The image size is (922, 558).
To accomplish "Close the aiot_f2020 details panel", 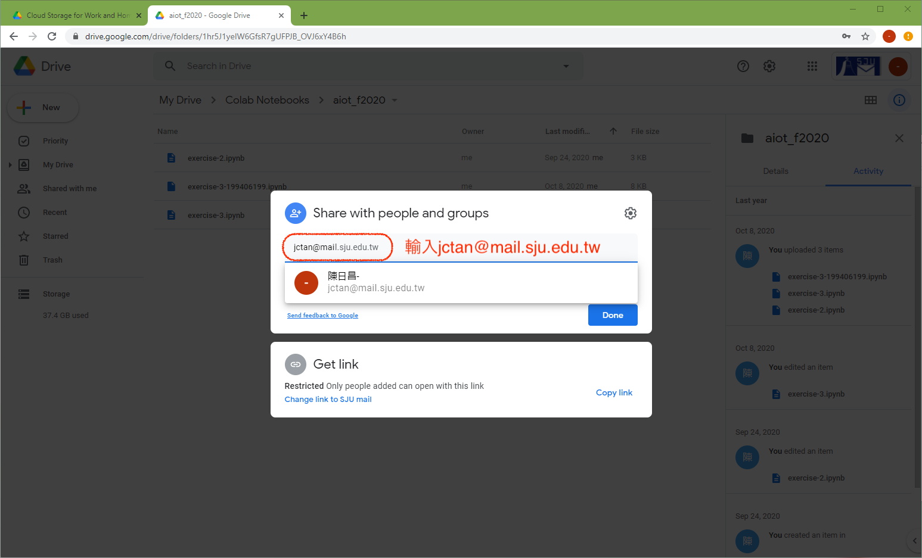I will [899, 138].
